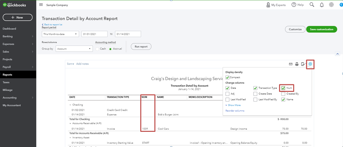Email the report using envelope icon
The image size is (343, 147).
pyautogui.click(x=291, y=64)
